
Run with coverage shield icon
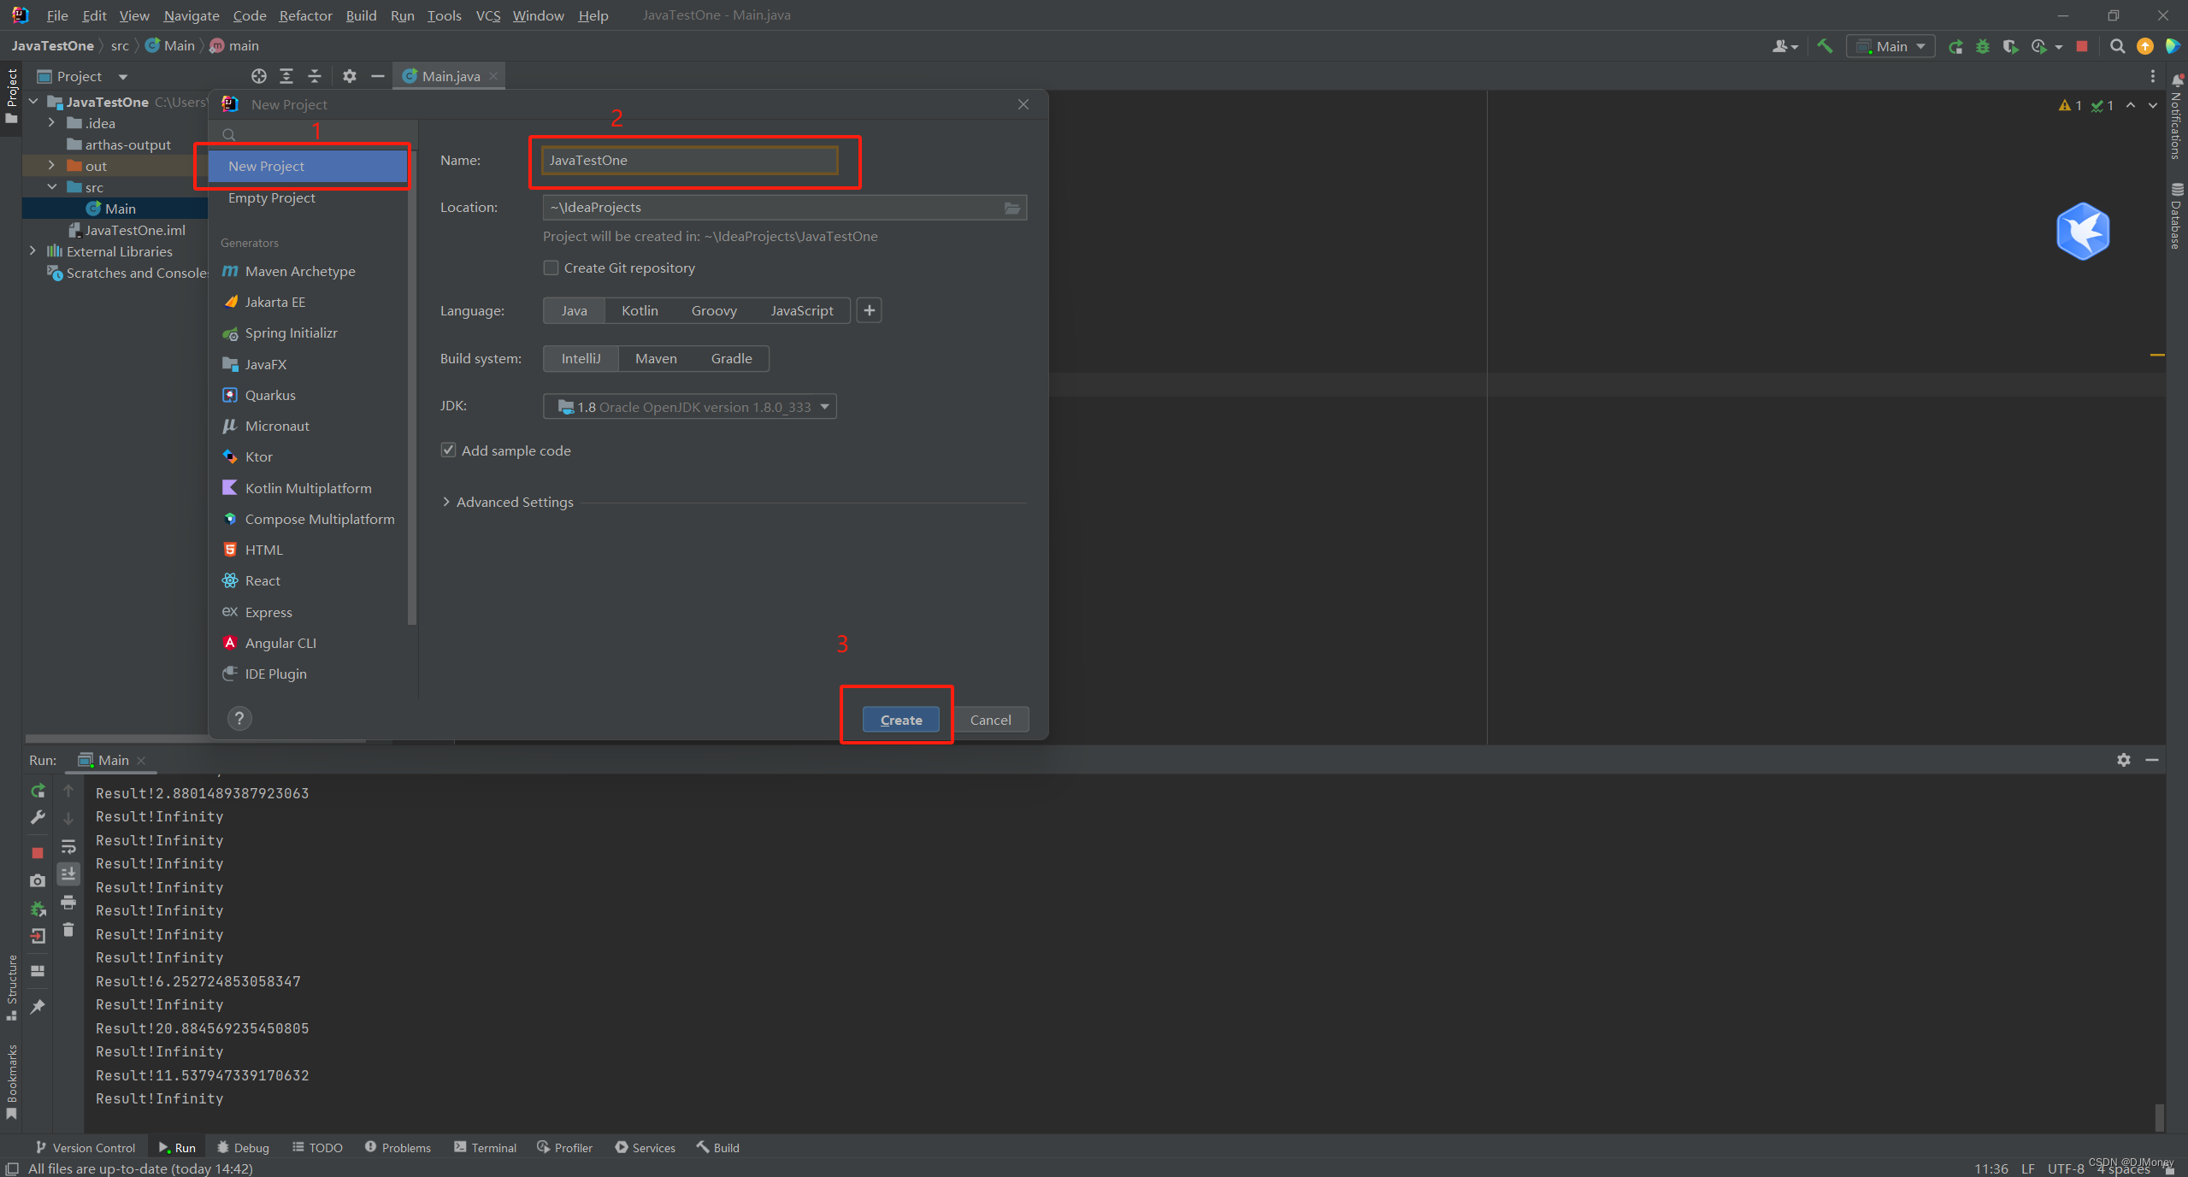click(2009, 46)
